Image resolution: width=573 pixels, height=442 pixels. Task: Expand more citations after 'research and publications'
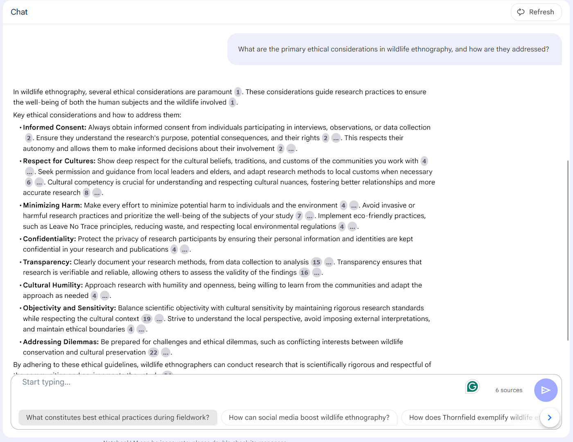[x=185, y=249]
